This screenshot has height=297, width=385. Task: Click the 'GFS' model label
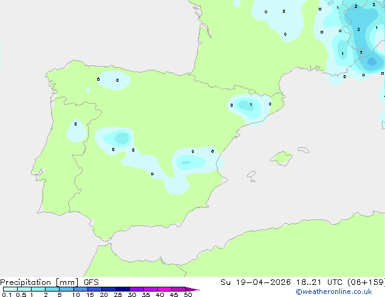[x=91, y=282]
